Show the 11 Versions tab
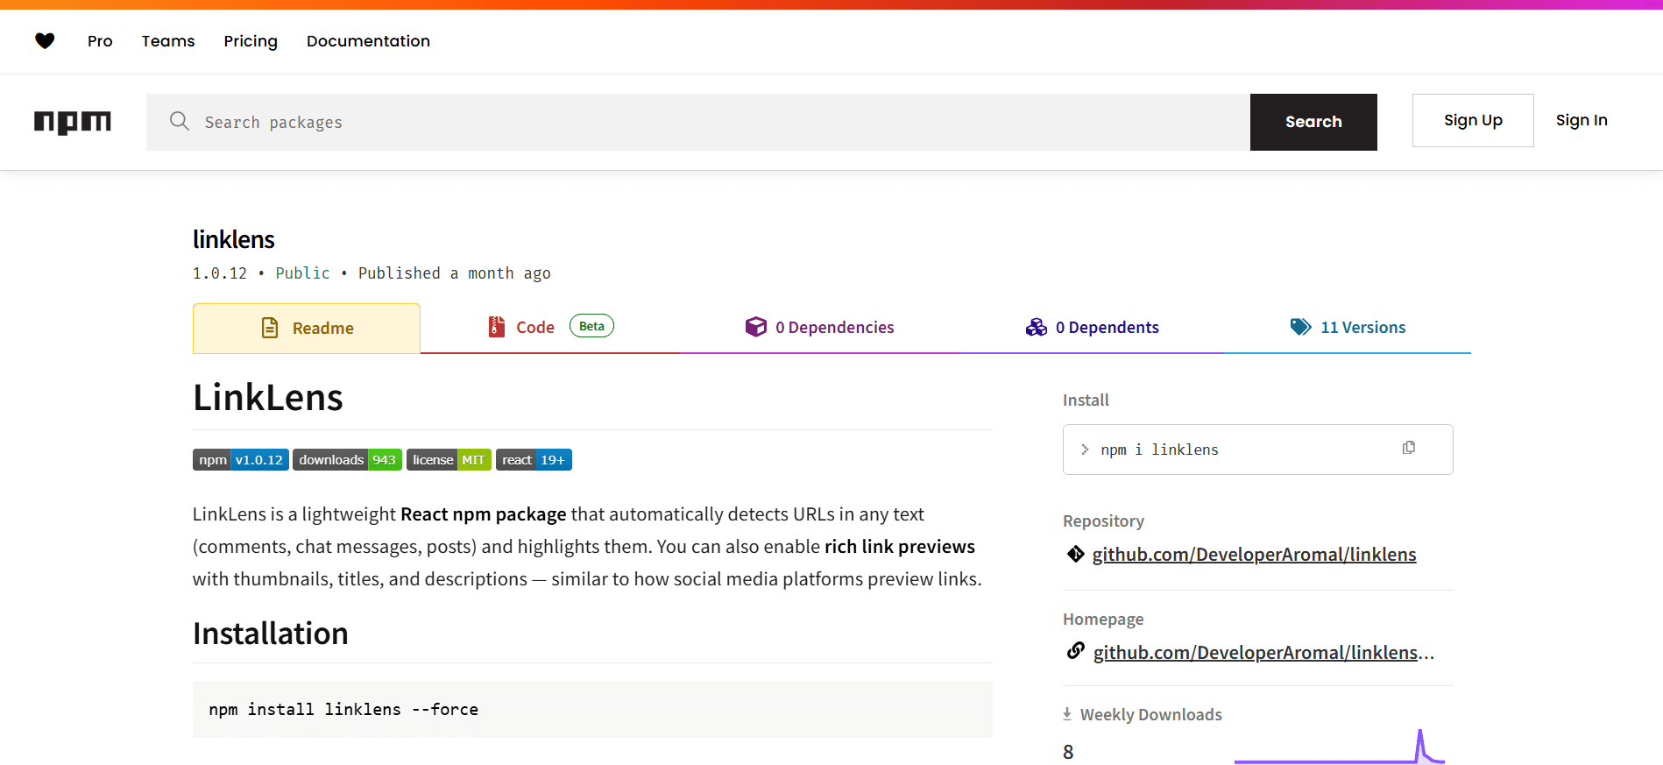This screenshot has width=1663, height=765. point(1348,327)
